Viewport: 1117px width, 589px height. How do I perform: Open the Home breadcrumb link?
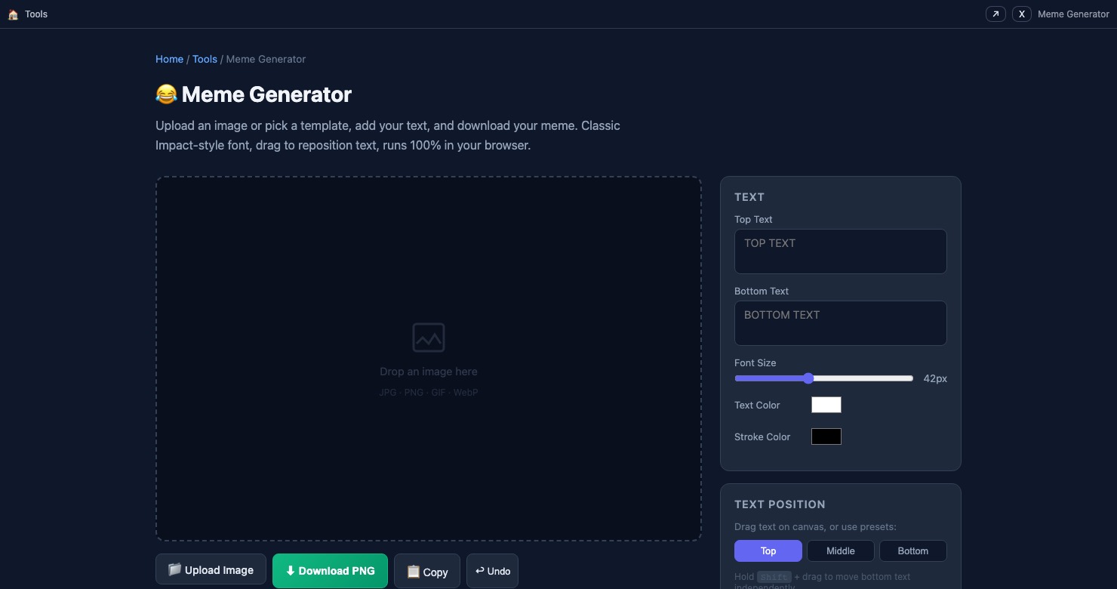click(x=169, y=59)
